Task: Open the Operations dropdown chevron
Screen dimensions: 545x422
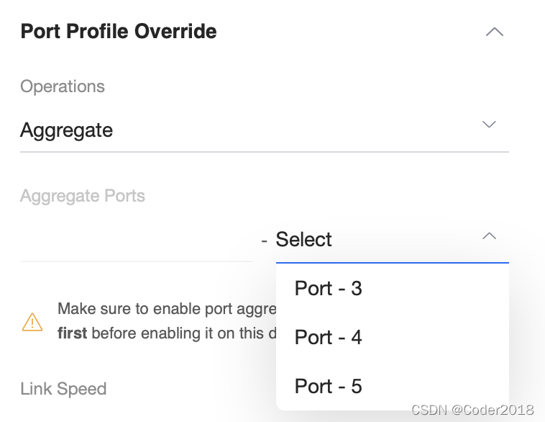Action: 489,125
